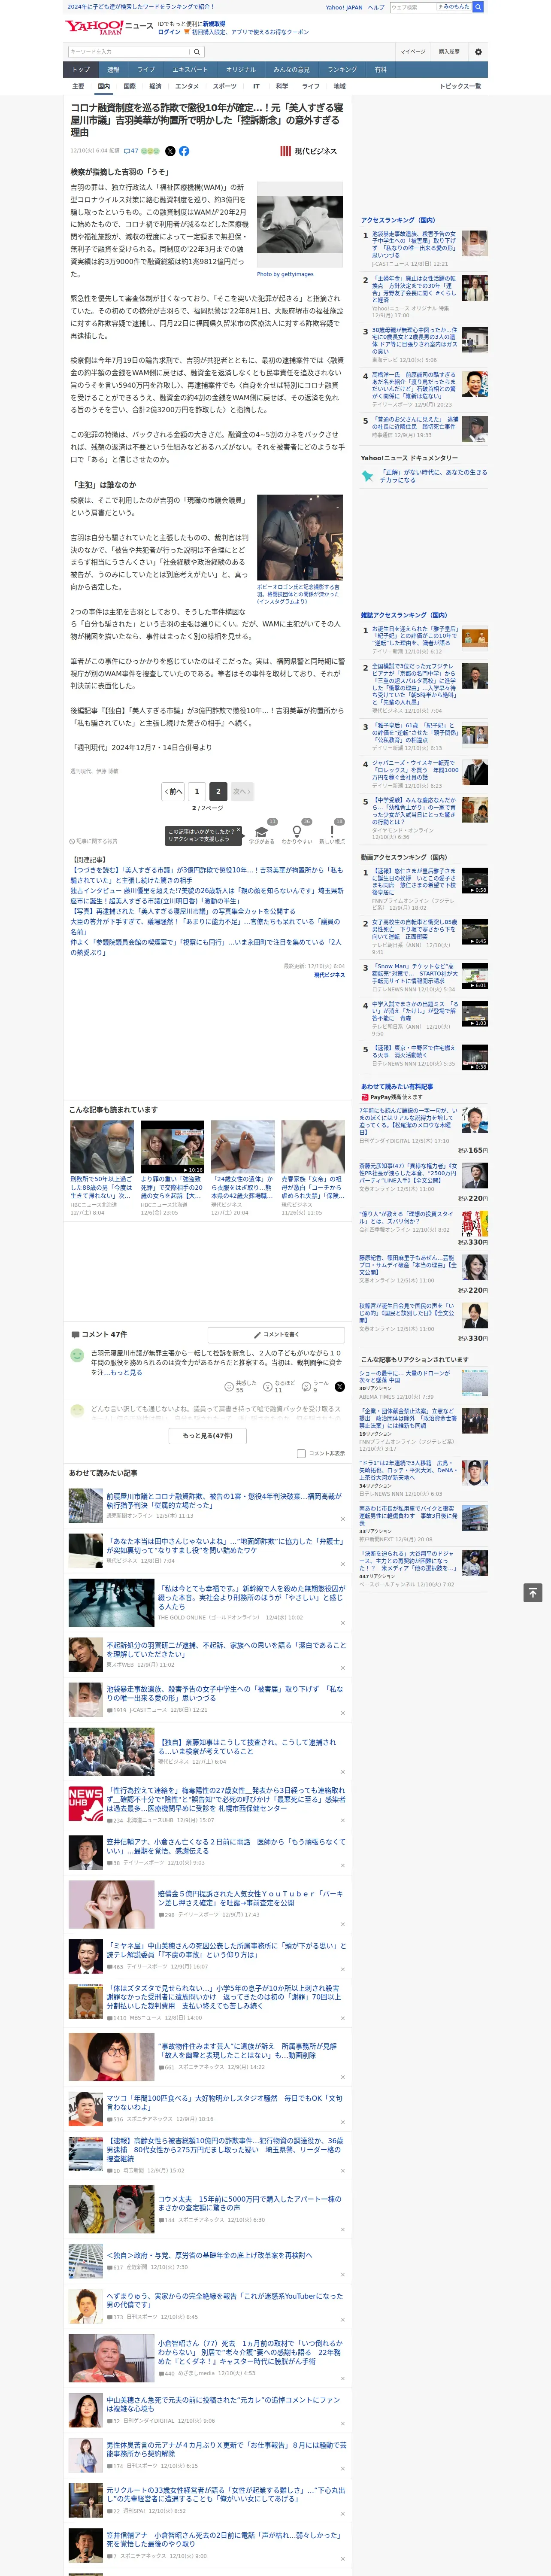React 共感した on the first comment
This screenshot has width=551, height=2576.
coord(240,1387)
